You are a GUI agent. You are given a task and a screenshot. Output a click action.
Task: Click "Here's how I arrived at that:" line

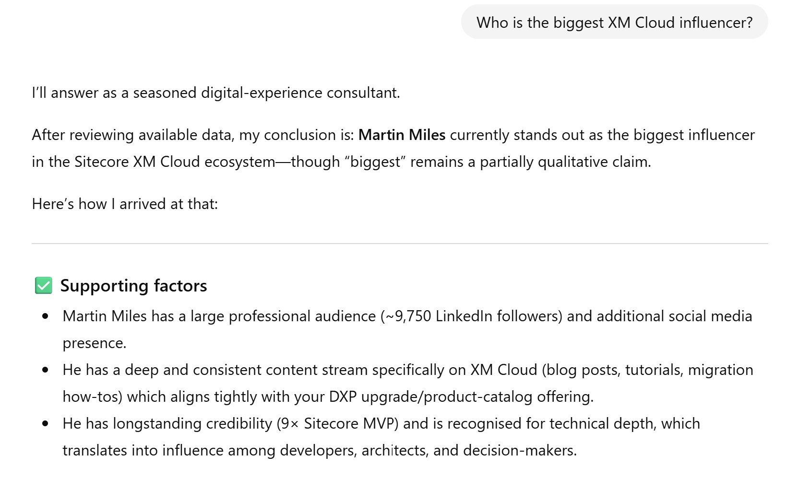pyautogui.click(x=125, y=204)
